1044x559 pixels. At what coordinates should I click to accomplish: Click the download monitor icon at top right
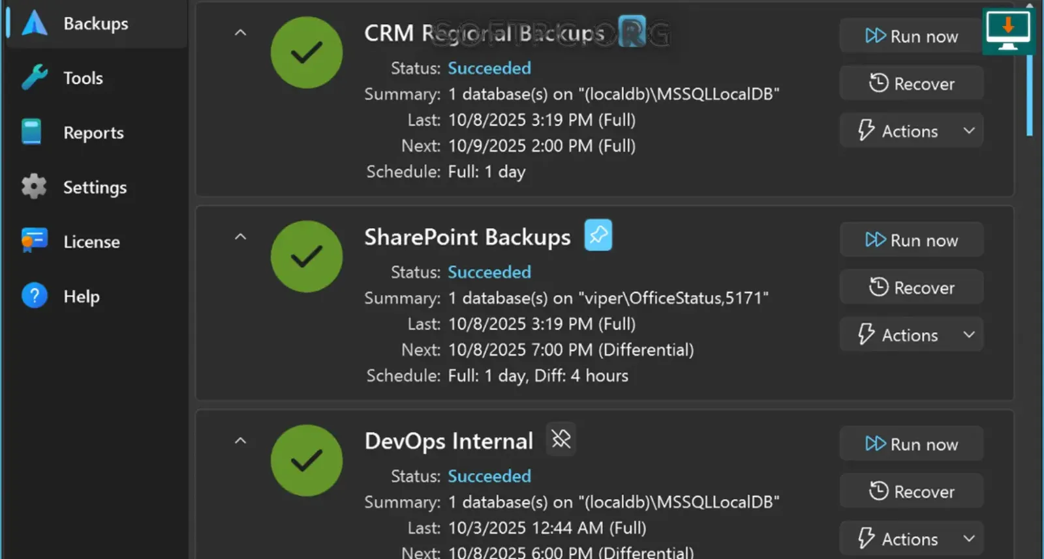click(1008, 31)
